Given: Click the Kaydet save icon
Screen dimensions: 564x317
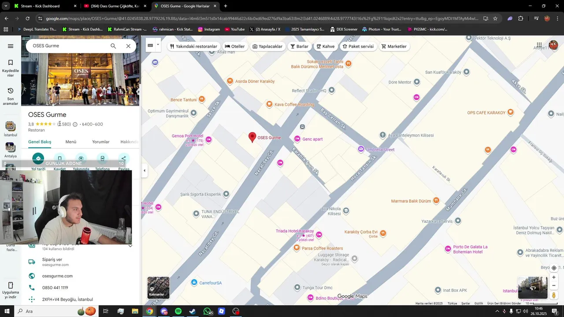Looking at the screenshot, I should coord(59,158).
